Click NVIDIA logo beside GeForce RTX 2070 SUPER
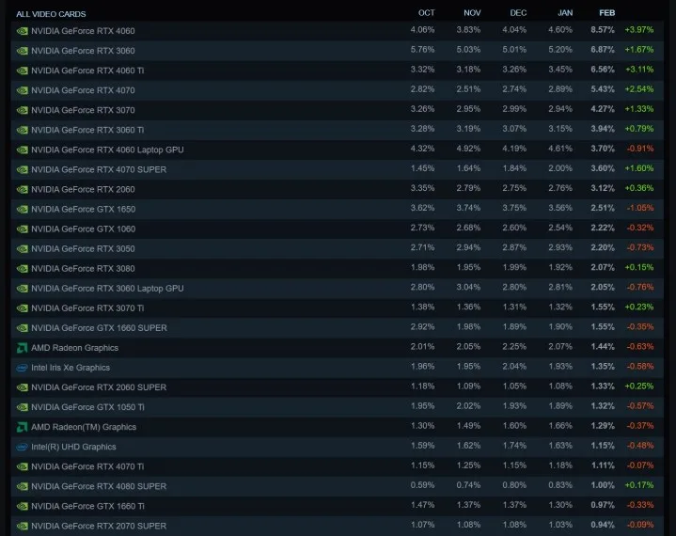This screenshot has width=676, height=536. (22, 526)
